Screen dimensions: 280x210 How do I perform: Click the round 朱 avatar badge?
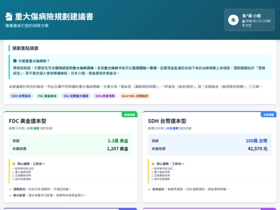pos(233,20)
